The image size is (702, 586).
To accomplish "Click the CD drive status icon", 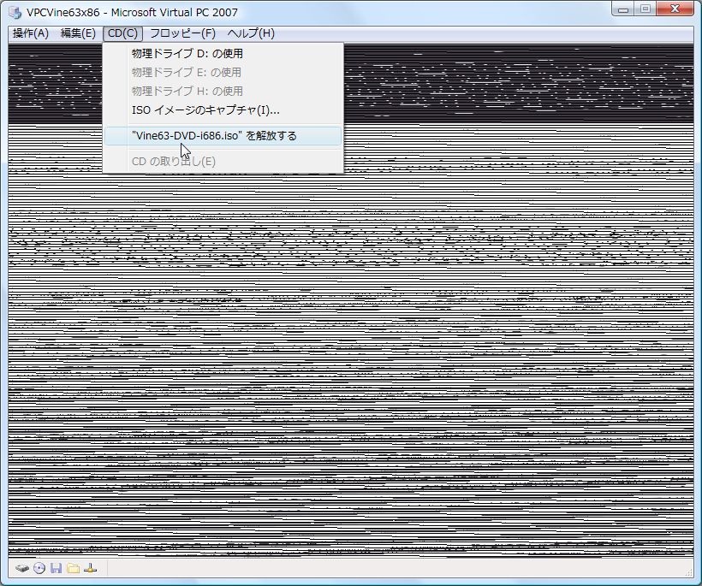I will 39,569.
